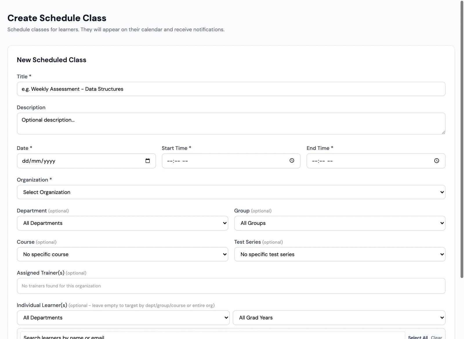Focus the Title input field
464x339 pixels.
click(x=231, y=89)
